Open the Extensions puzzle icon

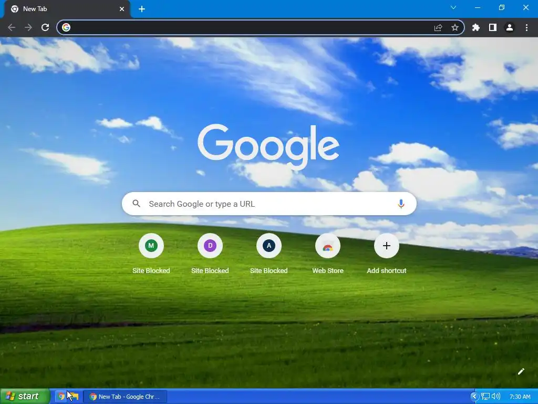pos(476,27)
